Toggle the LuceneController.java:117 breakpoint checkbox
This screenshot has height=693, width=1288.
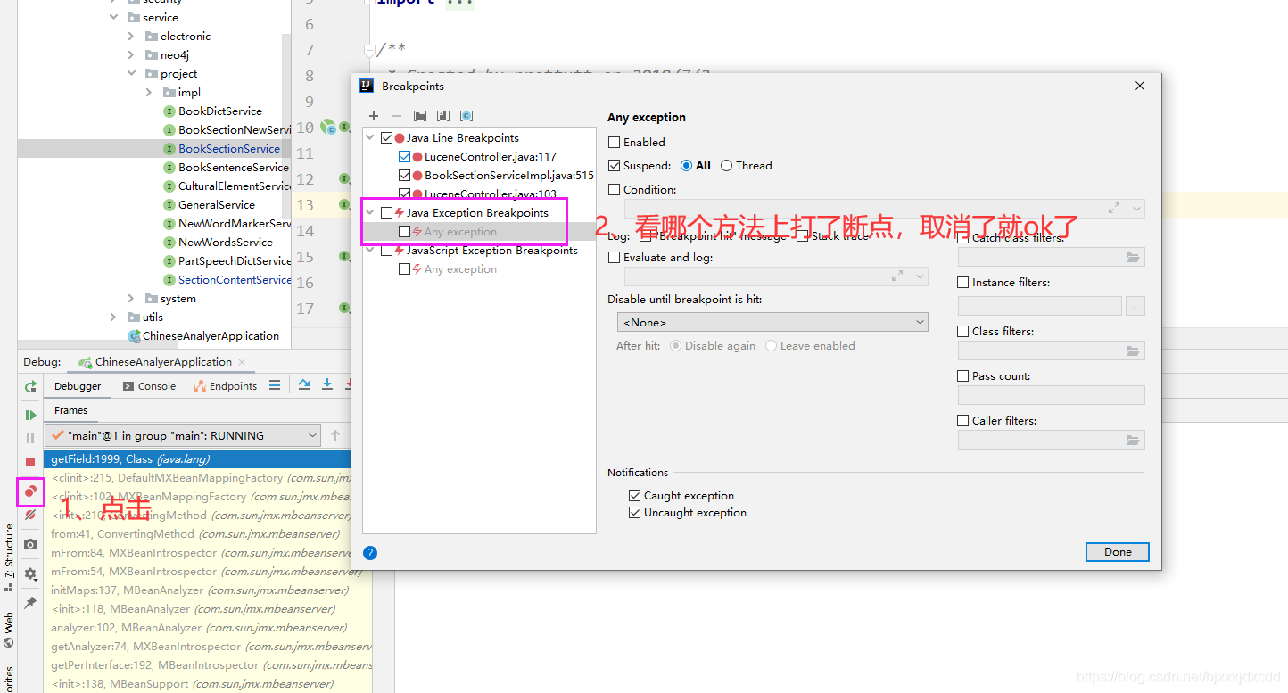coord(405,156)
